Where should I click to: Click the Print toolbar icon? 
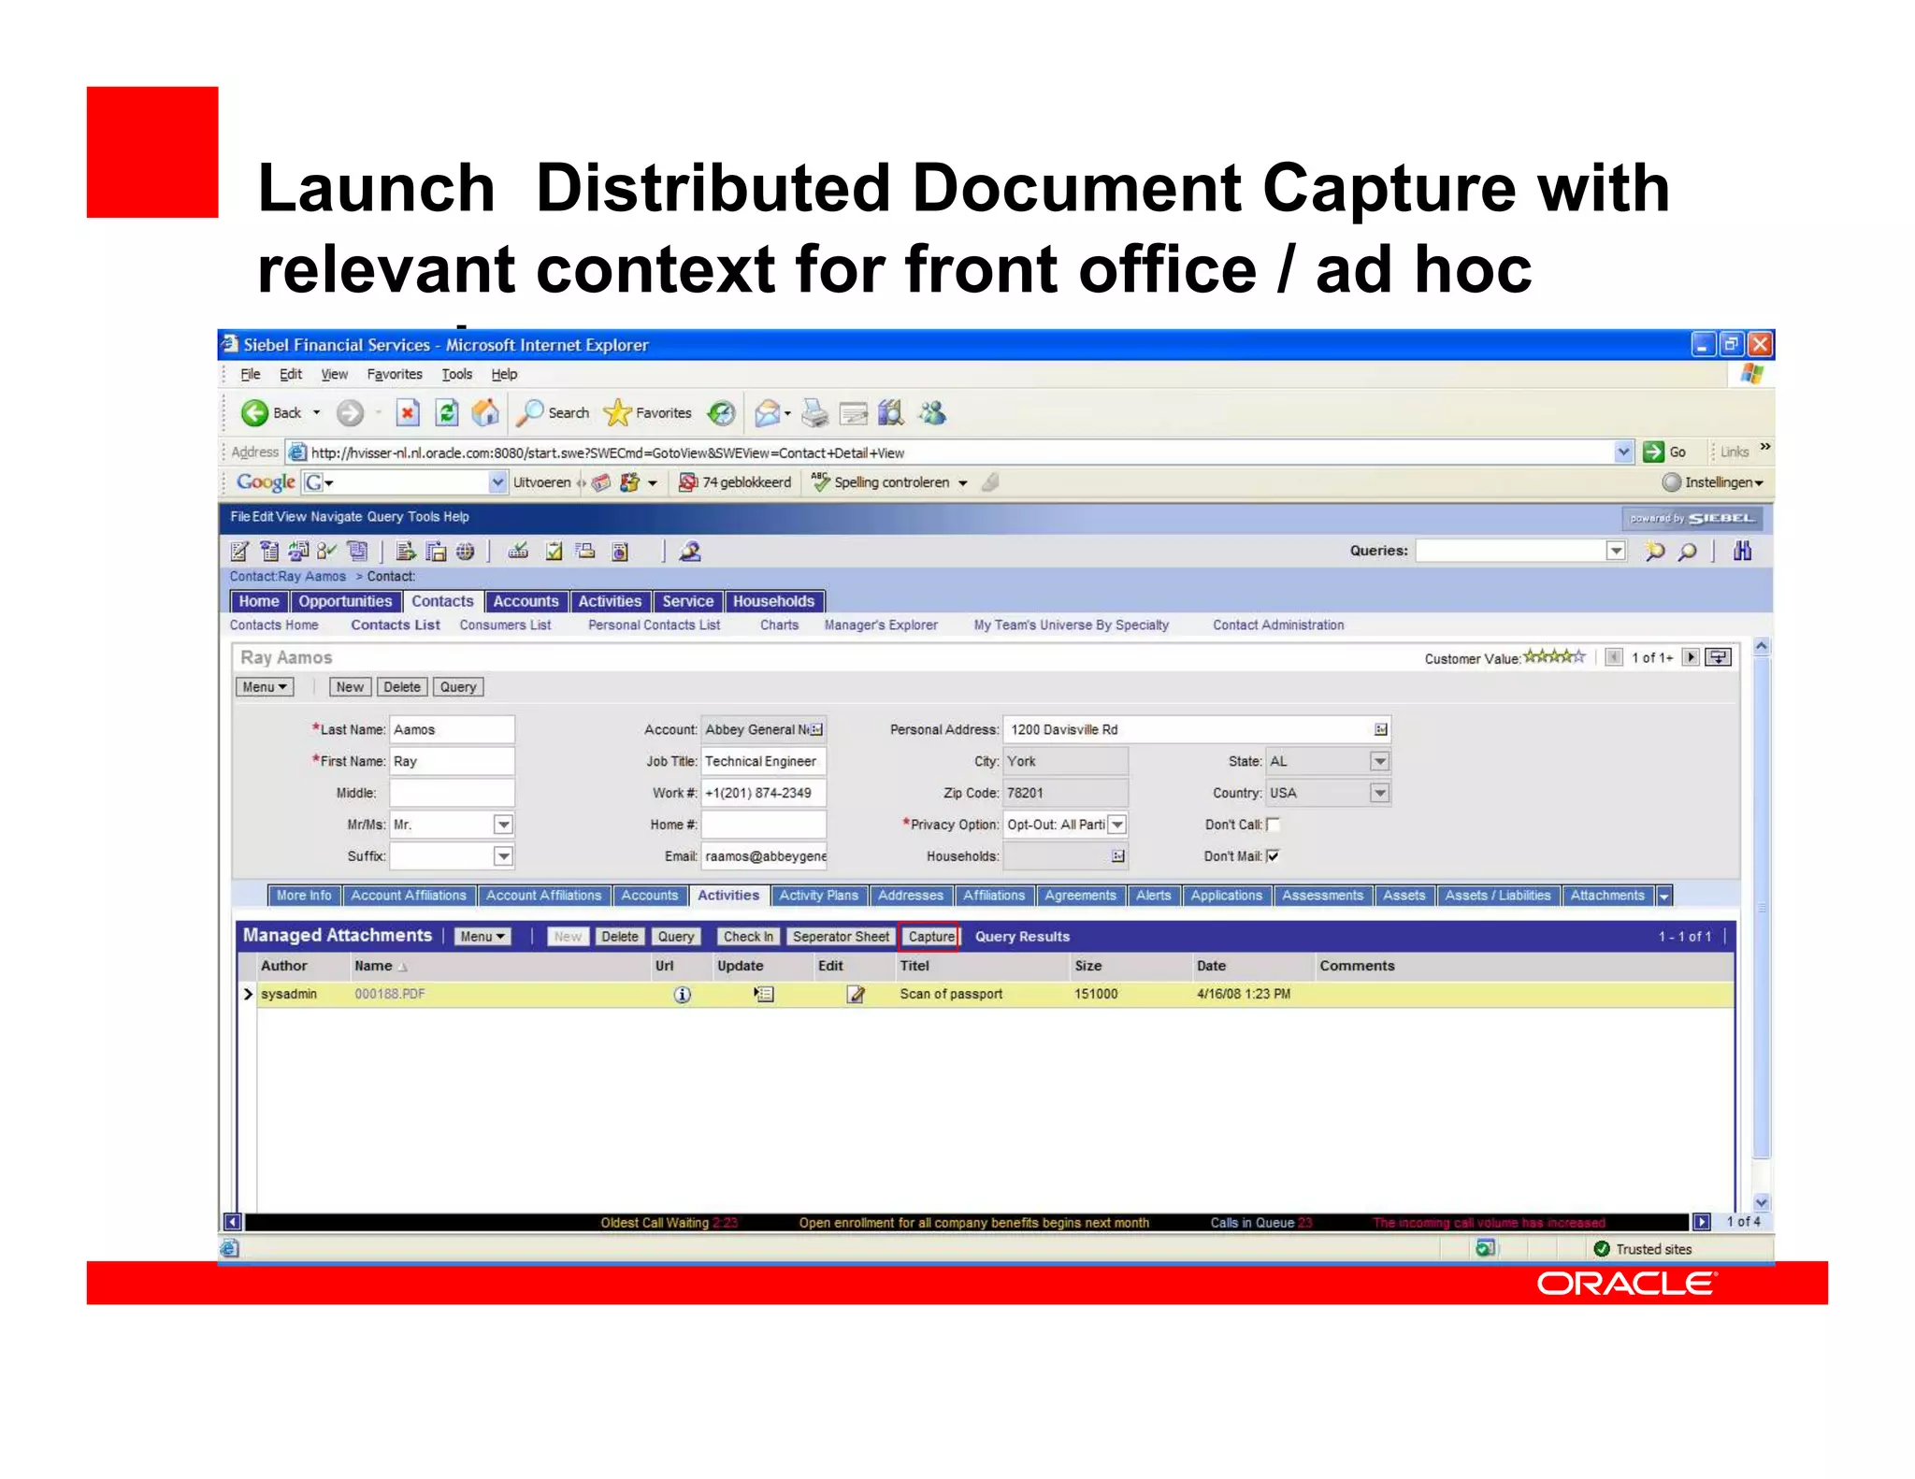pyautogui.click(x=815, y=412)
